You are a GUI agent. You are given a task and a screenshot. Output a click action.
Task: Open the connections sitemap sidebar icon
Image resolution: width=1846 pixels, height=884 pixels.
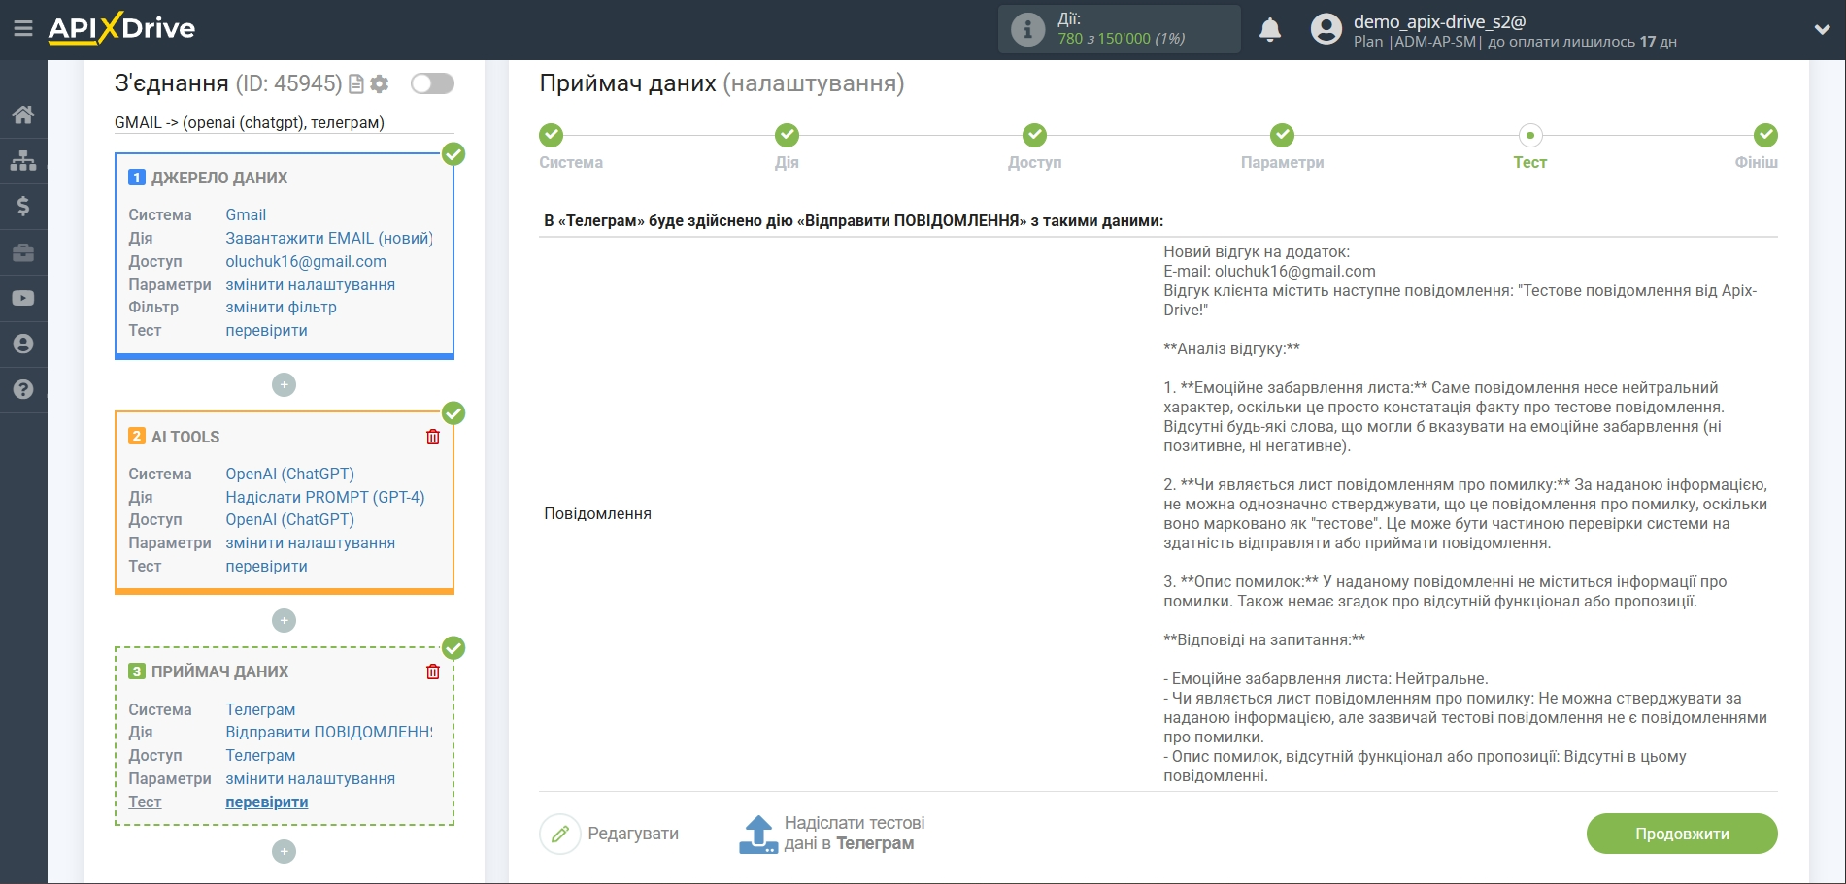pos(23,160)
